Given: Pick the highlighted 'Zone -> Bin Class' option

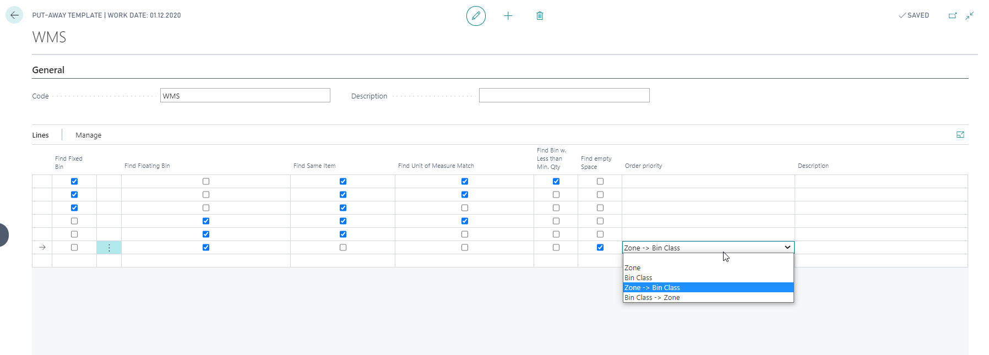Looking at the screenshot, I should click(x=708, y=288).
